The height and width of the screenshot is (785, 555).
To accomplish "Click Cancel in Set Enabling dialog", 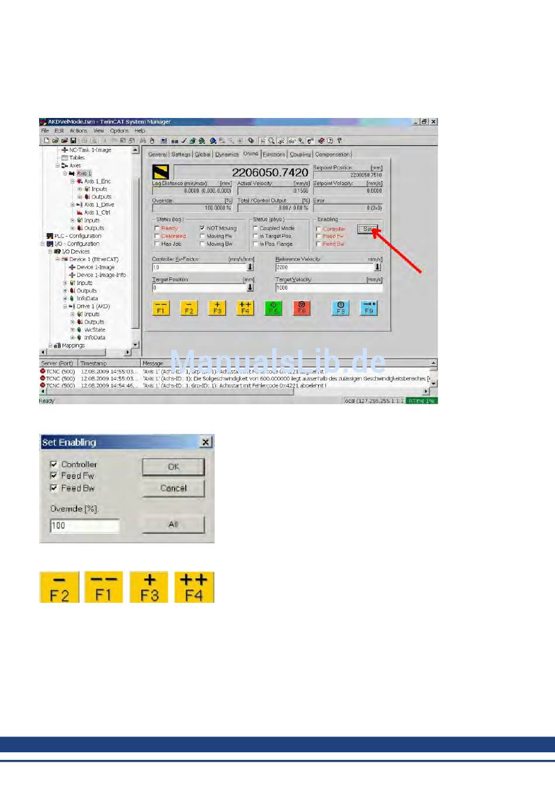I will 174,488.
